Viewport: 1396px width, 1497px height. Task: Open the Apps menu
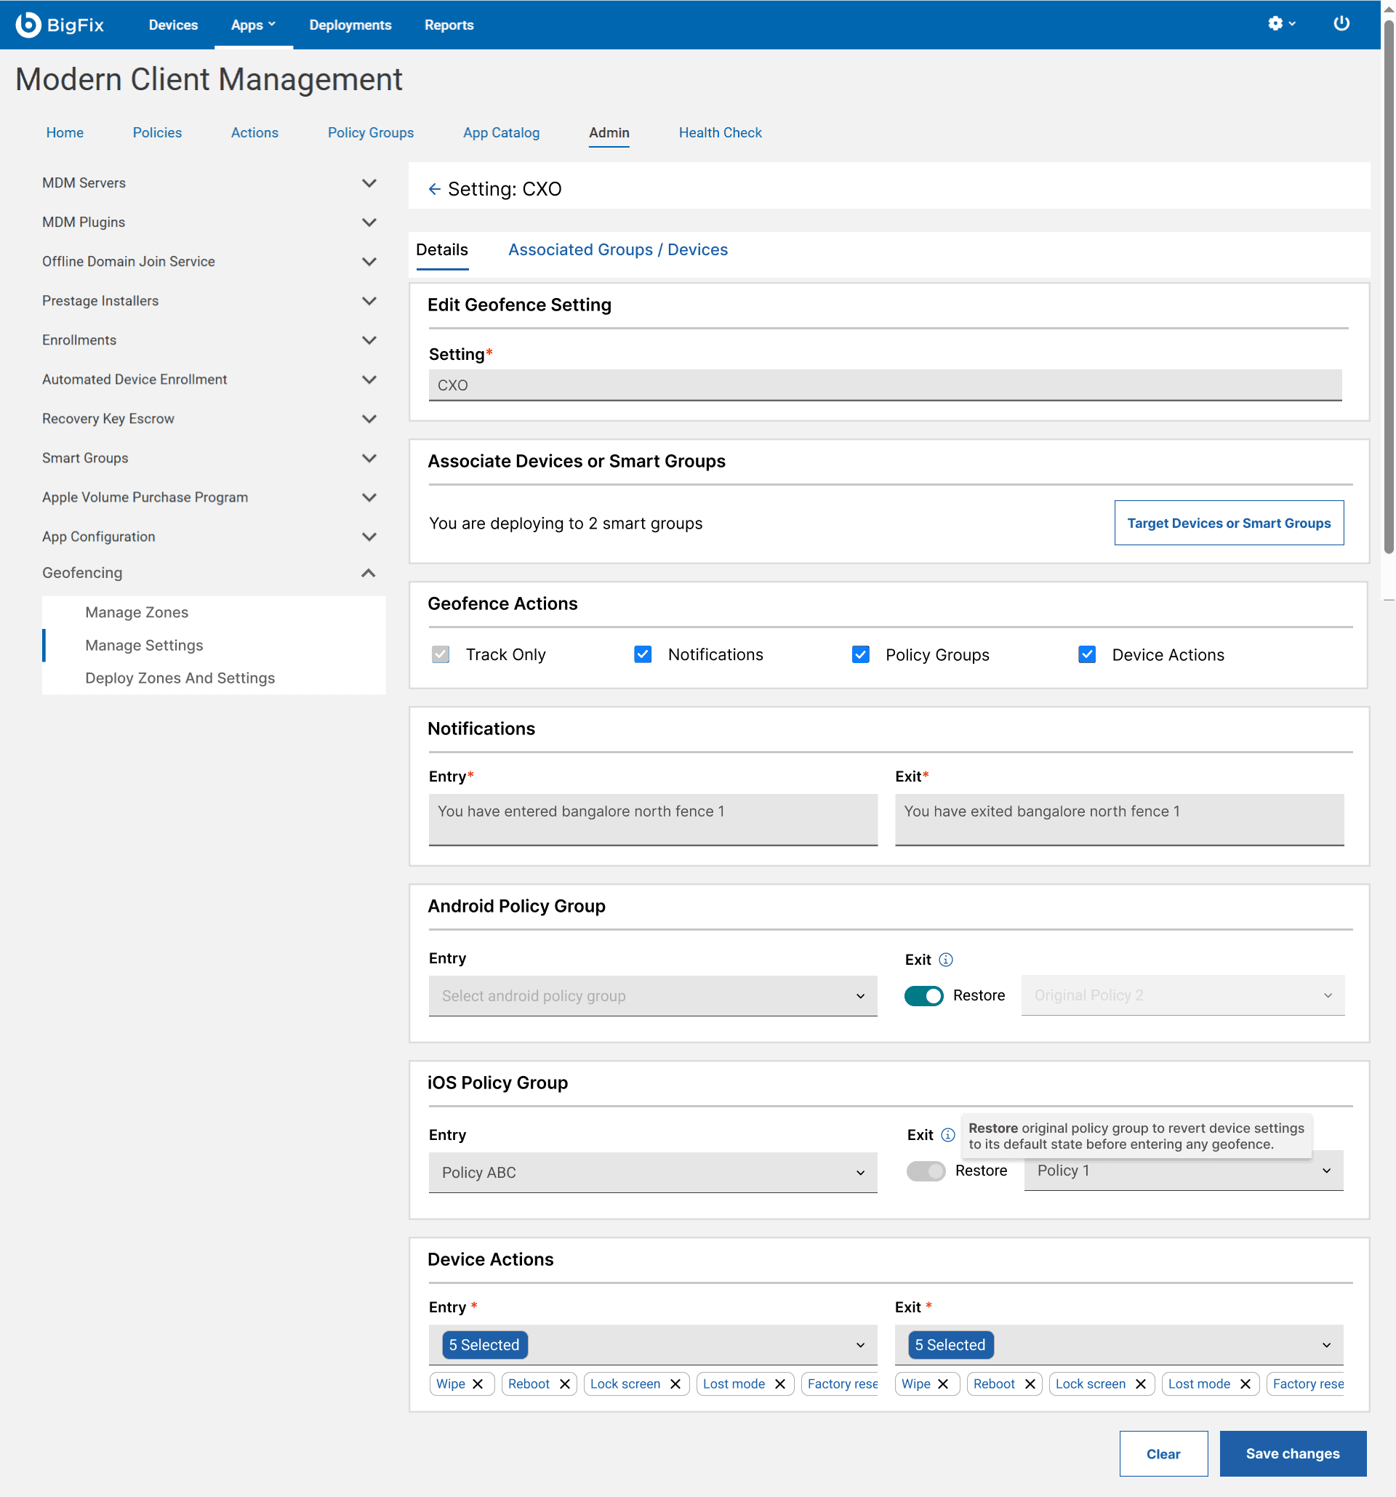click(253, 25)
